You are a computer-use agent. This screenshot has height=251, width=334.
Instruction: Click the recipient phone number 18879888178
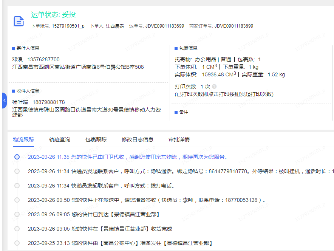point(49,102)
